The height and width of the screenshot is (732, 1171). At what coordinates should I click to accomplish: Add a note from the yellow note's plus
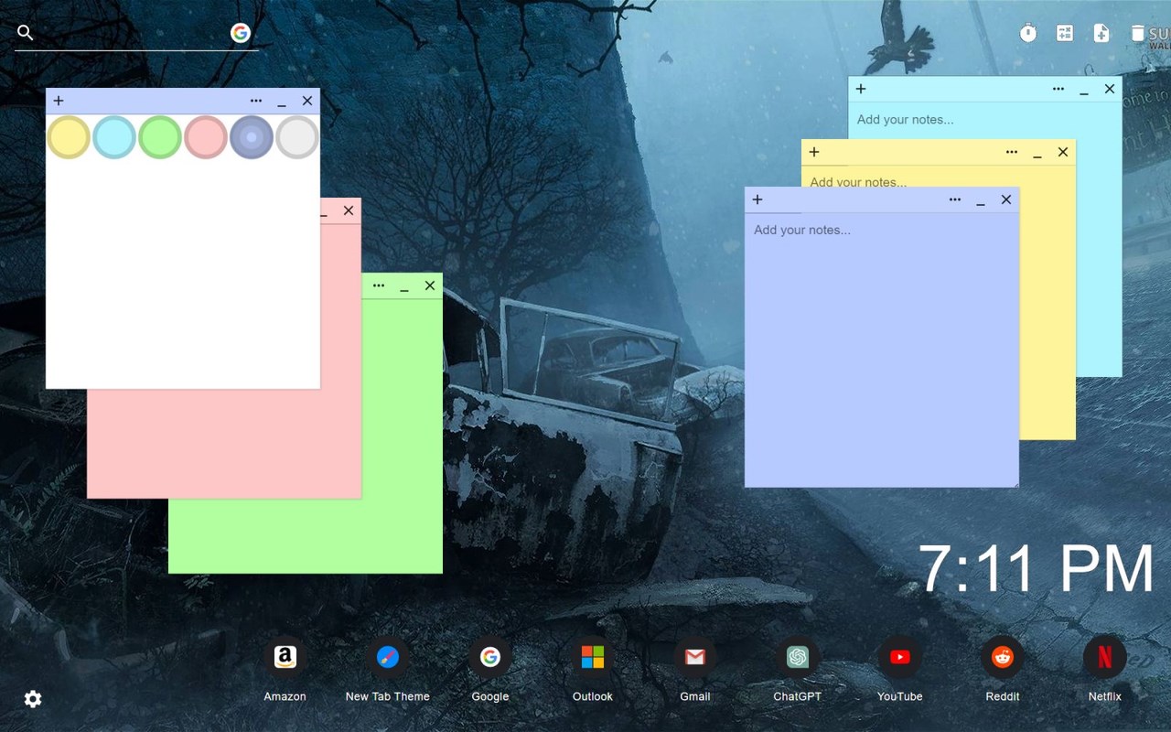(x=814, y=152)
